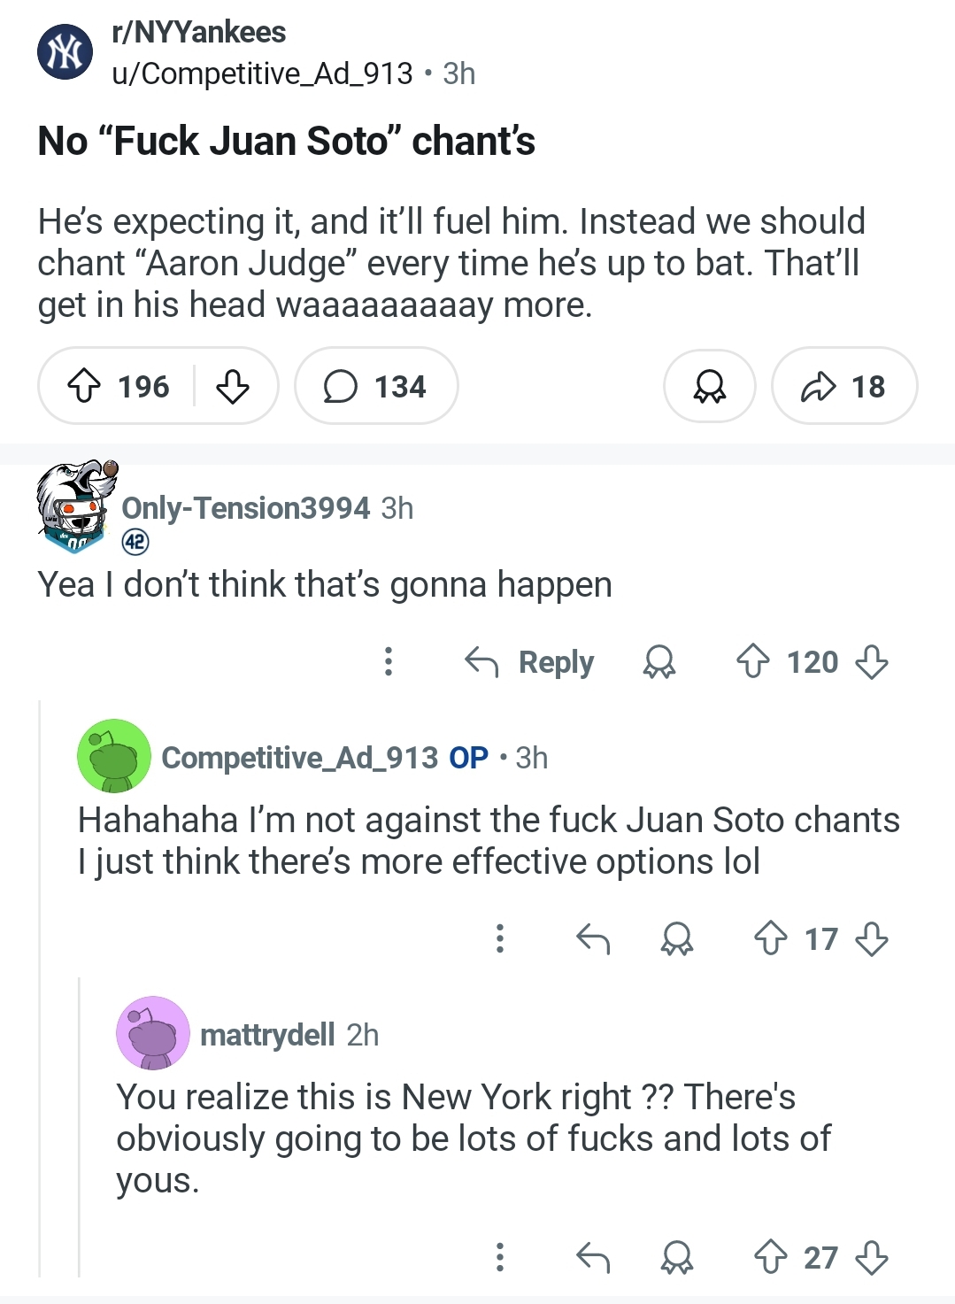The height and width of the screenshot is (1304, 955).
Task: Award Only-Tension3994's comment
Action: click(659, 661)
